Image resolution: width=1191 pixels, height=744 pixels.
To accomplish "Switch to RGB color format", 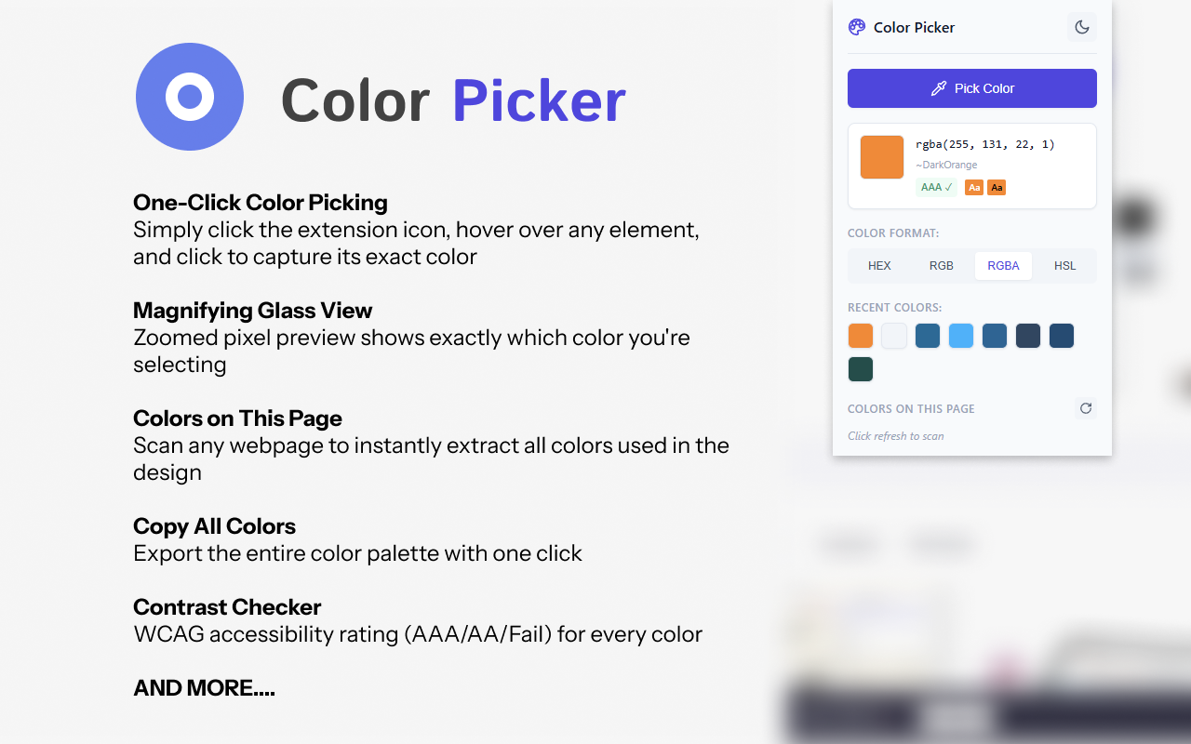I will click(x=941, y=266).
